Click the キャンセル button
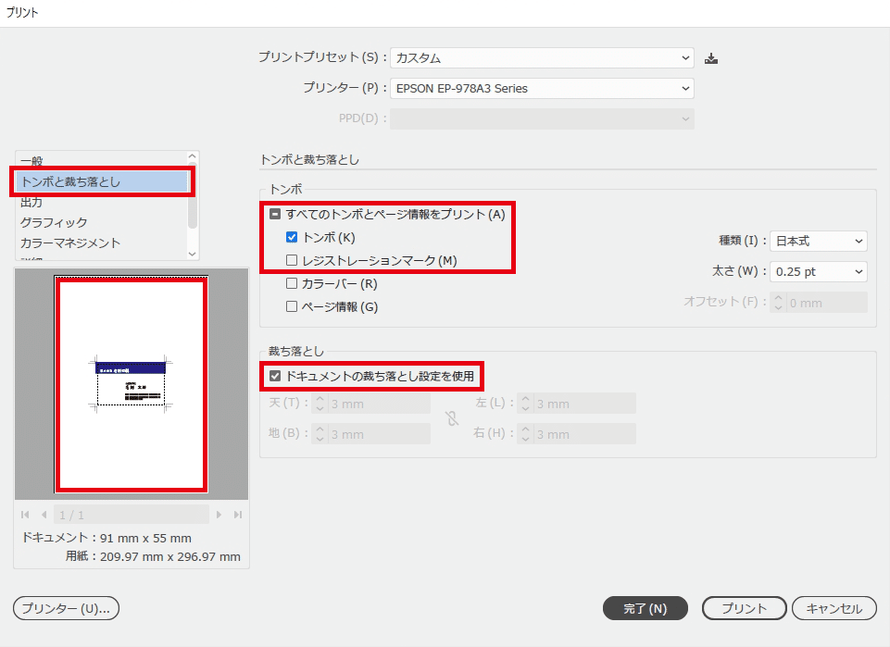The height and width of the screenshot is (647, 890). pyautogui.click(x=834, y=608)
